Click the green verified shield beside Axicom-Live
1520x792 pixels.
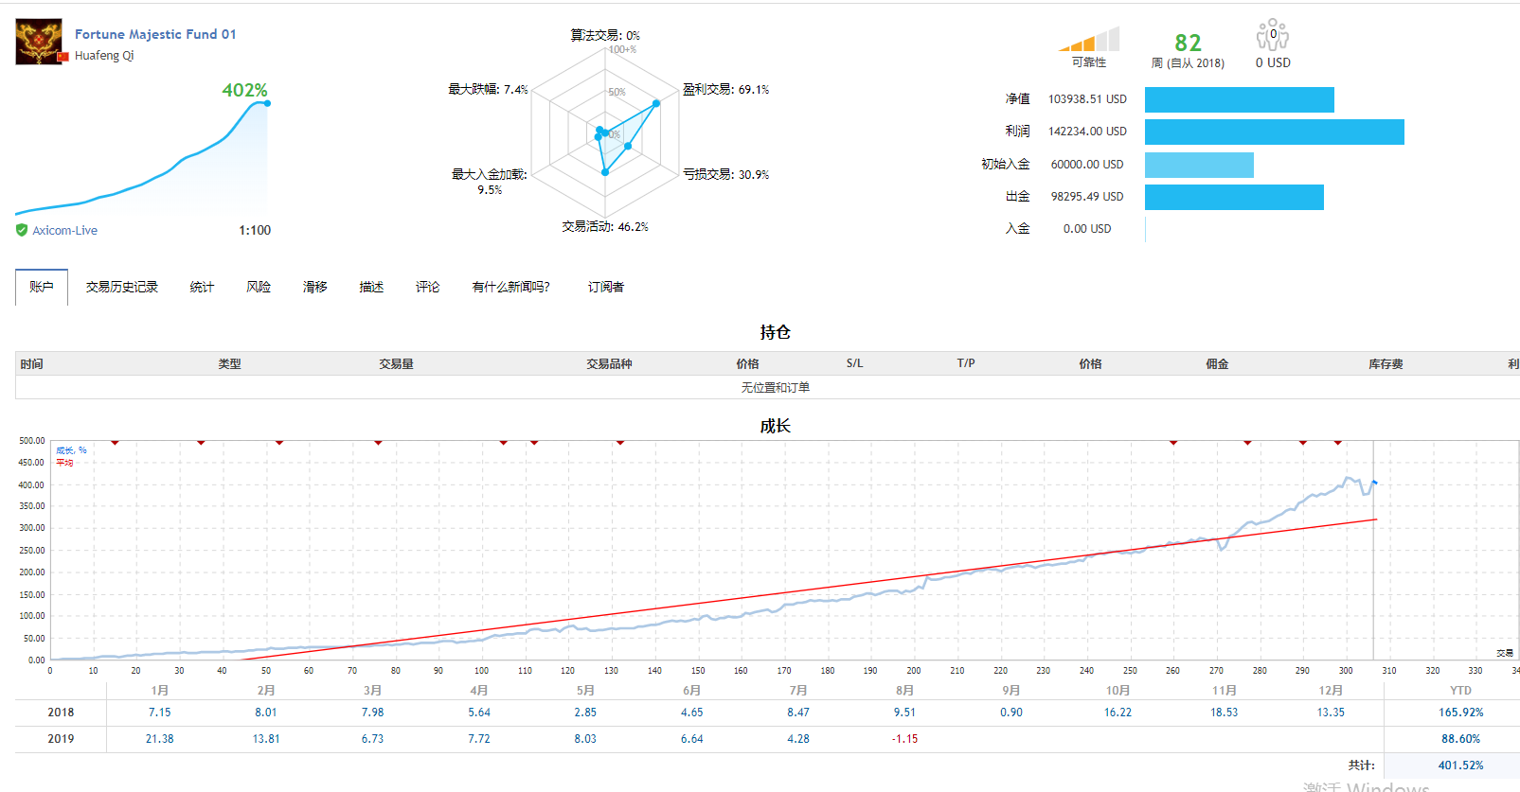22,230
